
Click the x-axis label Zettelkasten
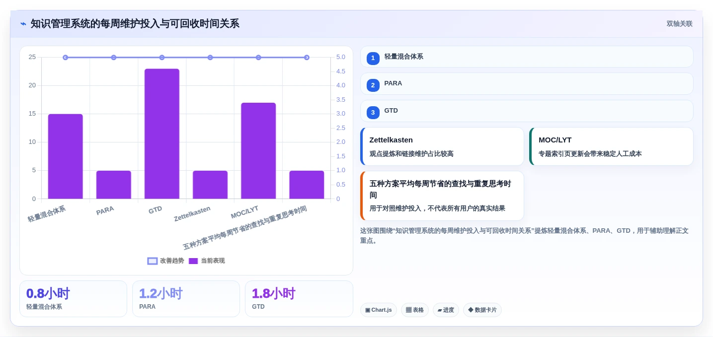(192, 214)
